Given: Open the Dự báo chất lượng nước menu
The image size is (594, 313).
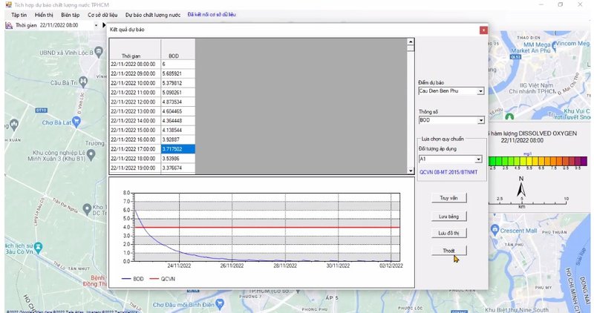Looking at the screenshot, I should (153, 15).
